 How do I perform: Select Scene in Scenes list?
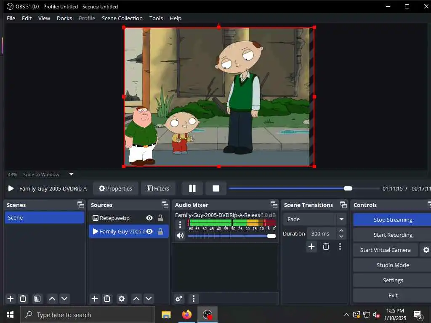[x=45, y=217]
